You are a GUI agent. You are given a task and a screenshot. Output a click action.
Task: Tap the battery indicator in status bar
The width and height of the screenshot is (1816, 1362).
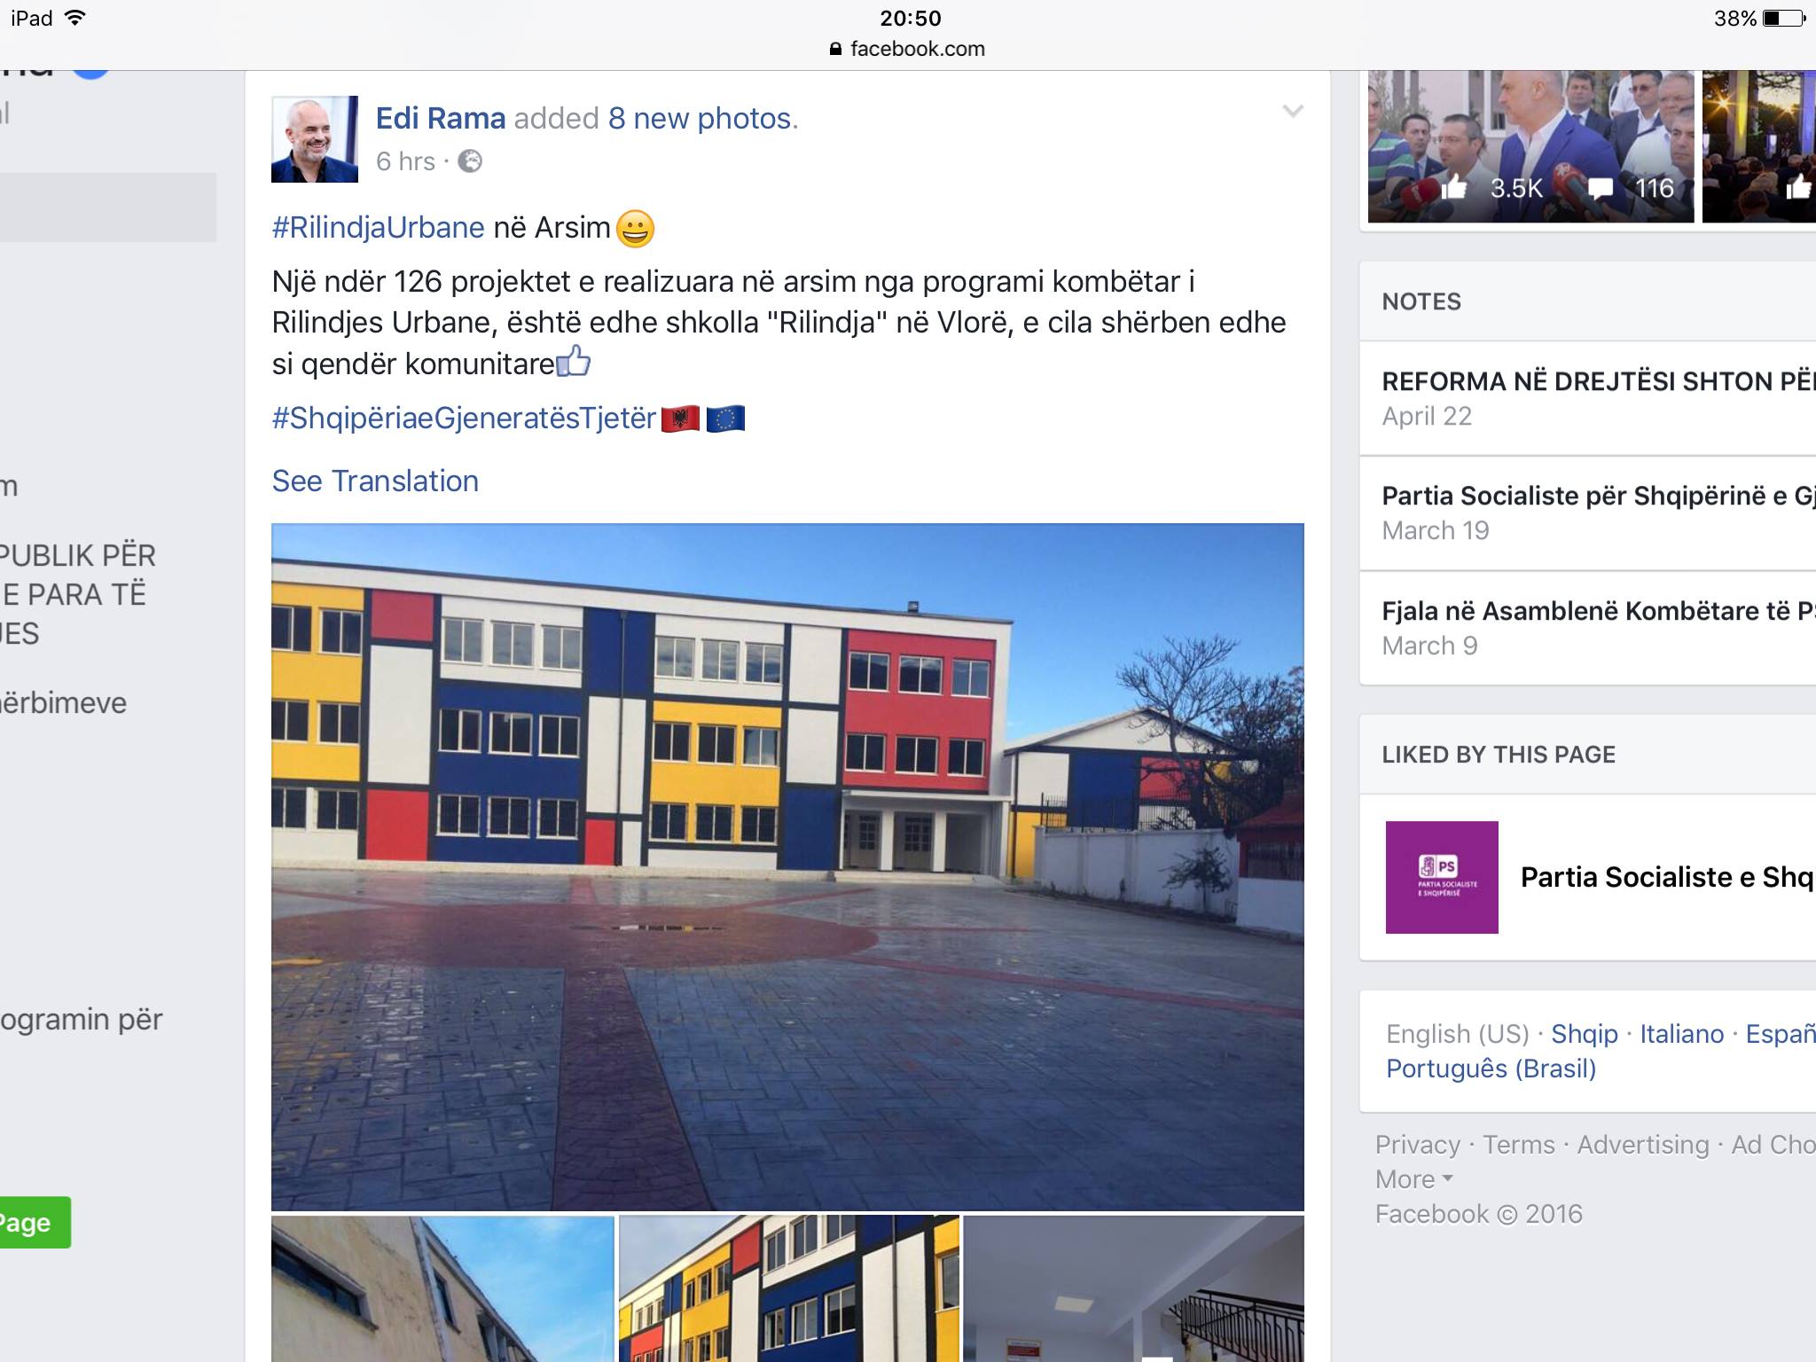(x=1784, y=19)
